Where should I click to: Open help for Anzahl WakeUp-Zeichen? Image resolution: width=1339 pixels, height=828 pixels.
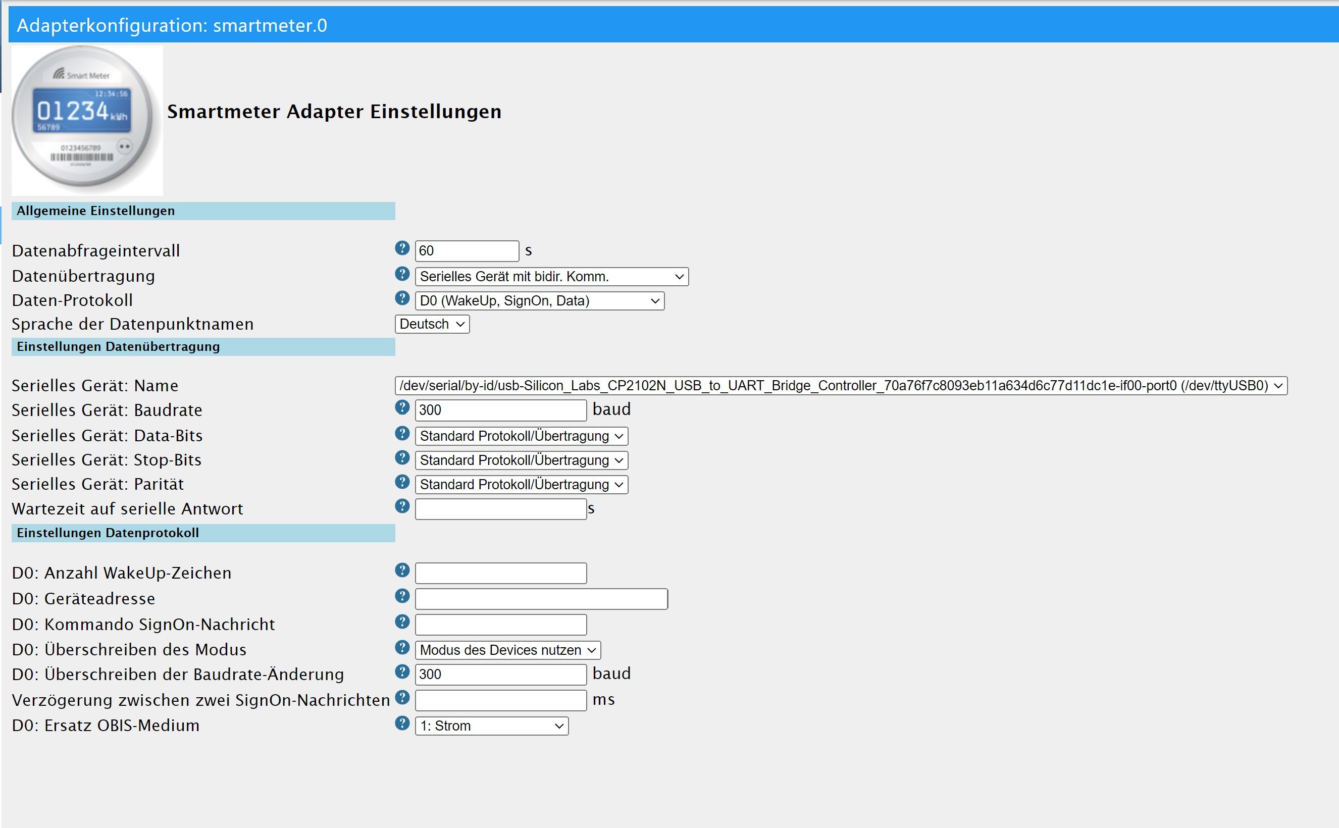pos(402,570)
